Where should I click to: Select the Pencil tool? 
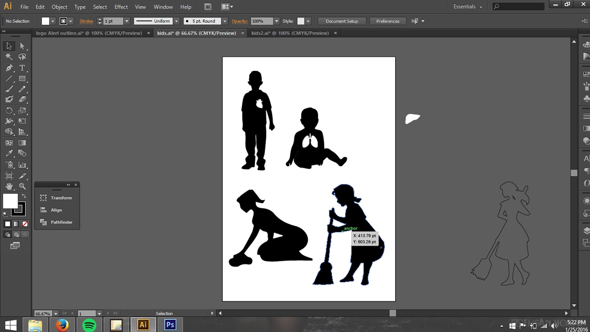22,89
